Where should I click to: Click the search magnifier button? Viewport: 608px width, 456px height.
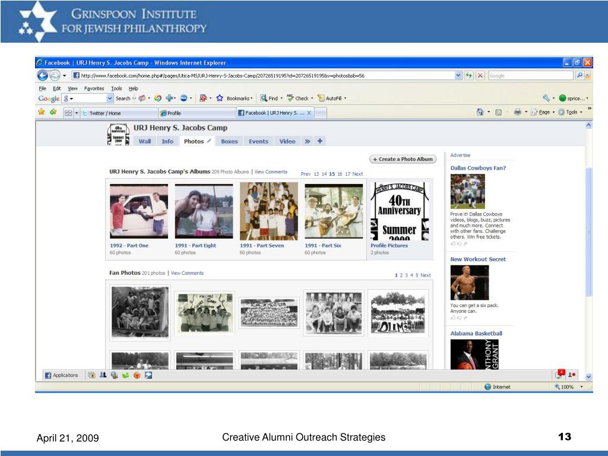tap(579, 75)
